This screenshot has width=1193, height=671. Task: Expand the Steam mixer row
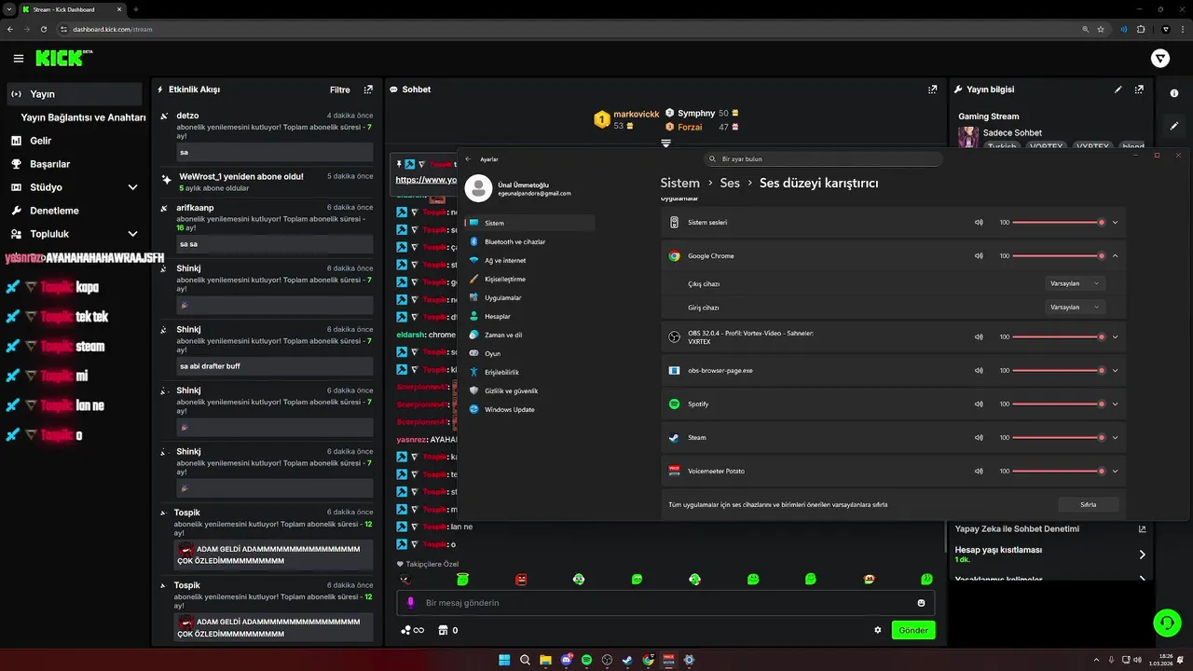tap(1115, 437)
